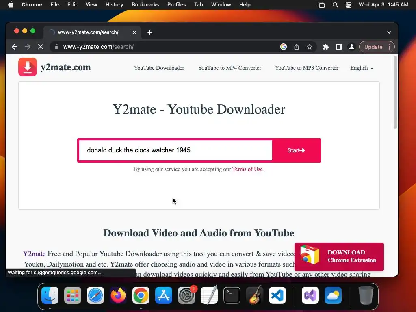The image size is (416, 312).
Task: Open the Extensions puzzle icon
Action: [325, 47]
